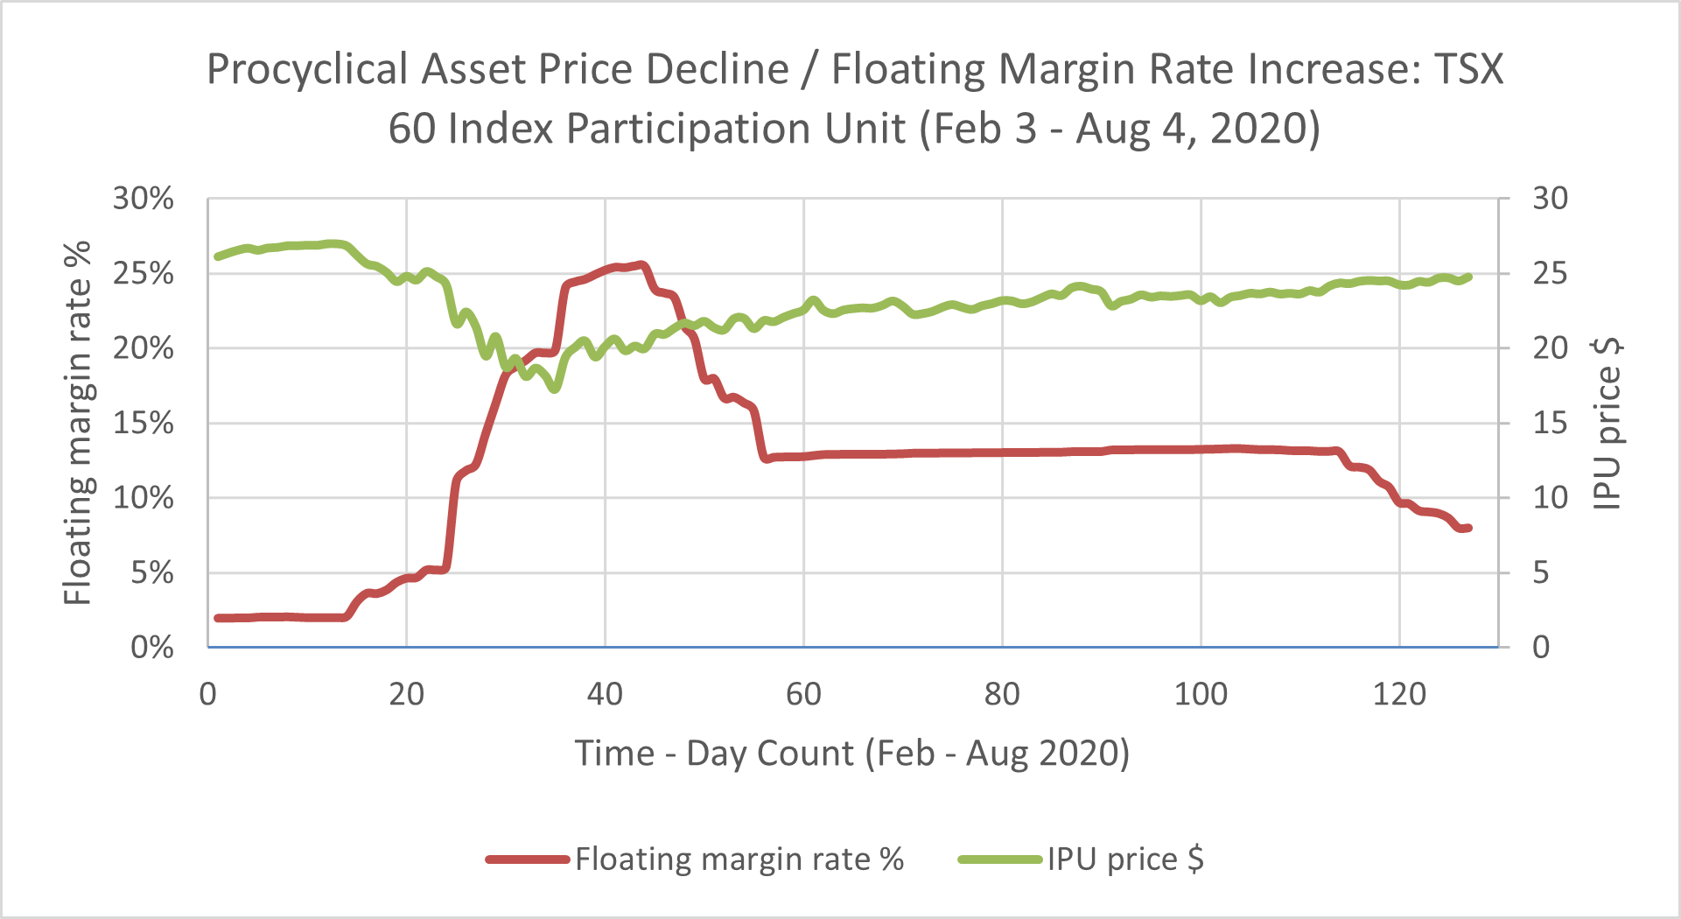Click the 30% label on left axis
Image resolution: width=1681 pixels, height=919 pixels.
tap(144, 199)
